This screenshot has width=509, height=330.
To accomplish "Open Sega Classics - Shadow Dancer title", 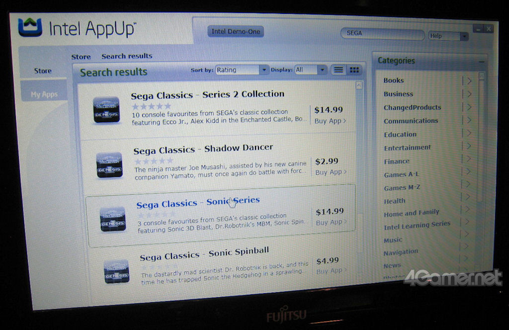I will [x=203, y=149].
